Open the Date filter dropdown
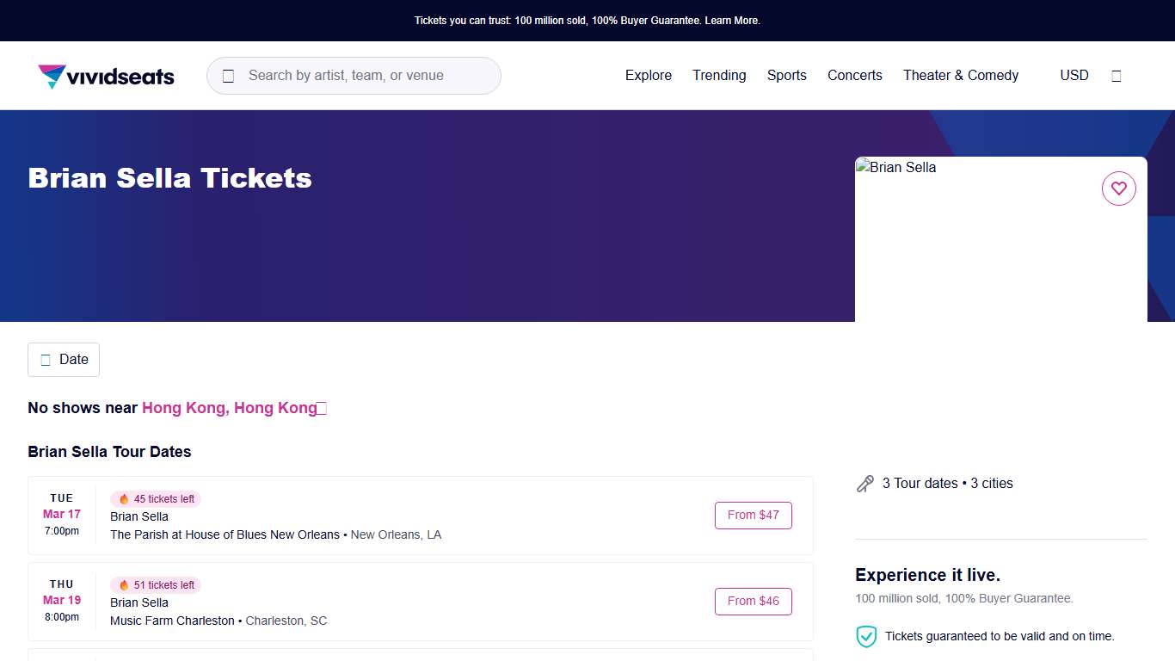Screen dimensions: 1175x661 (64, 360)
